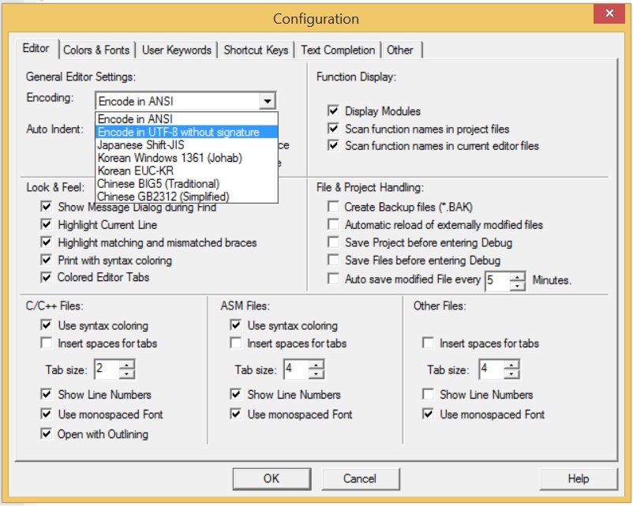This screenshot has height=506, width=633.
Task: Check Save Files before entering Debug
Action: [x=333, y=260]
